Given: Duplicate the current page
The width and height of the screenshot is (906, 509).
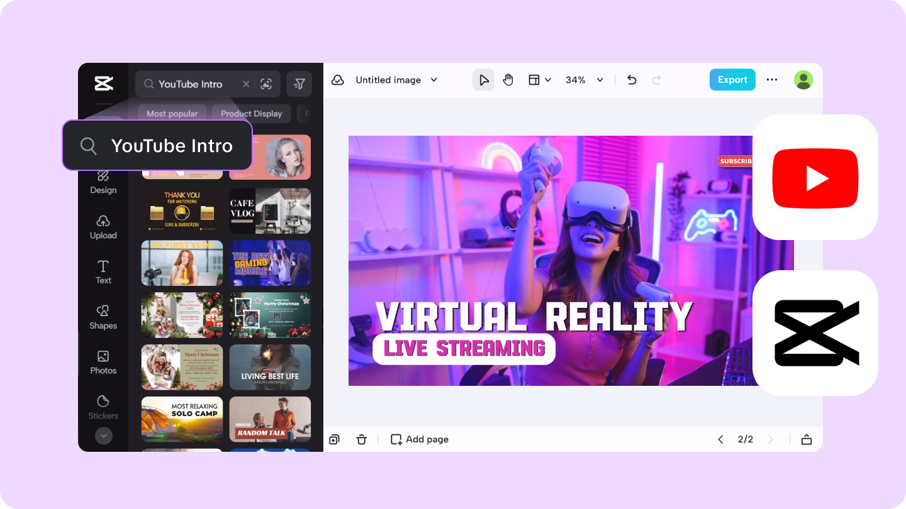Looking at the screenshot, I should point(334,439).
